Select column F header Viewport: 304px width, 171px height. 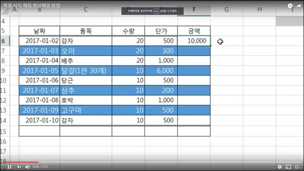[x=194, y=10]
